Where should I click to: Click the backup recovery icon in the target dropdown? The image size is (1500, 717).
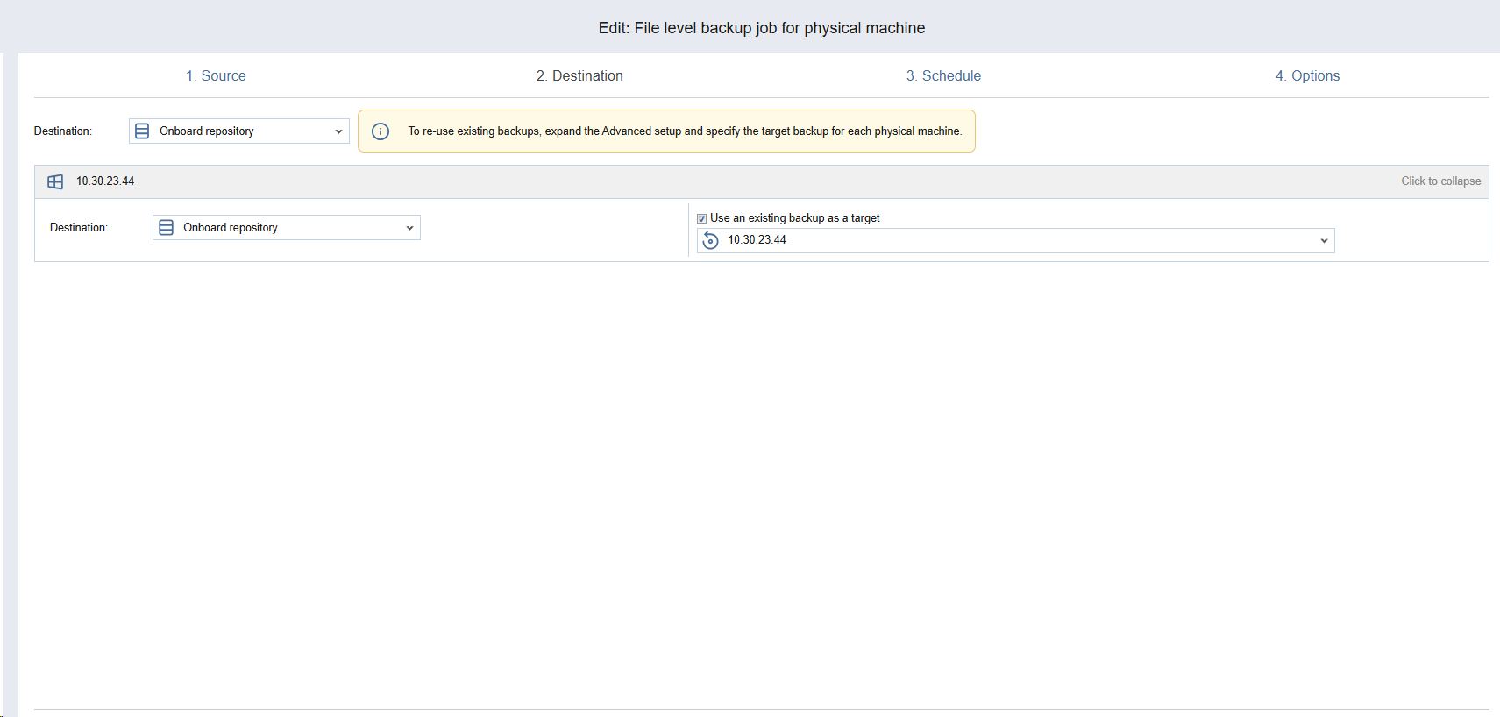pos(710,240)
